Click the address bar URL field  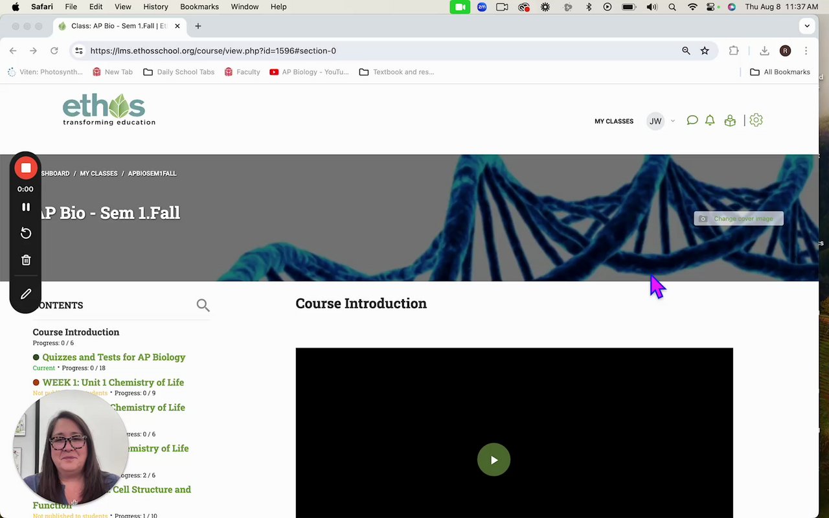point(382,51)
